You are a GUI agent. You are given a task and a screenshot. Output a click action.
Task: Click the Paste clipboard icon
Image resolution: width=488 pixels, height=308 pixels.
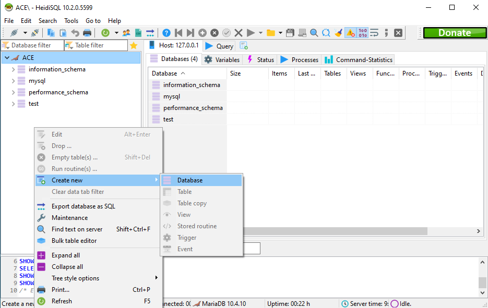63,33
